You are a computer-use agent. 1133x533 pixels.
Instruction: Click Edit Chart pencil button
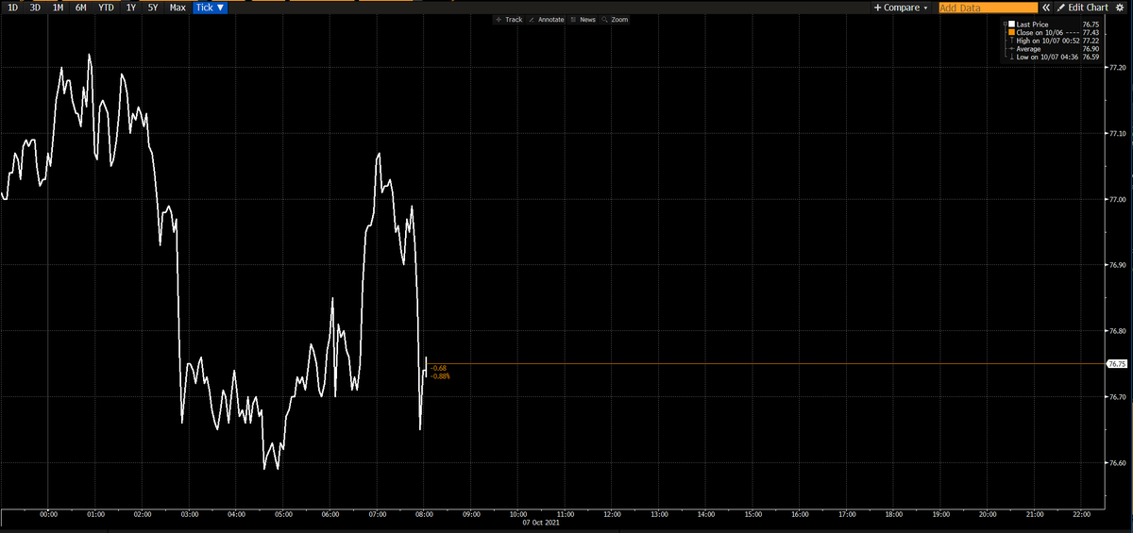pos(1082,8)
